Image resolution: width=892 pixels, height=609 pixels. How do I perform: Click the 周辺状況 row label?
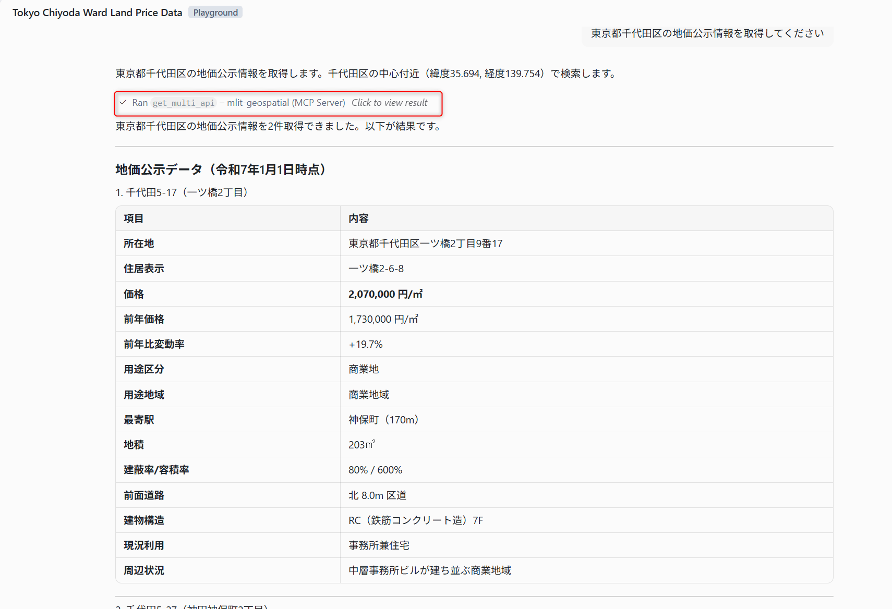pyautogui.click(x=144, y=570)
